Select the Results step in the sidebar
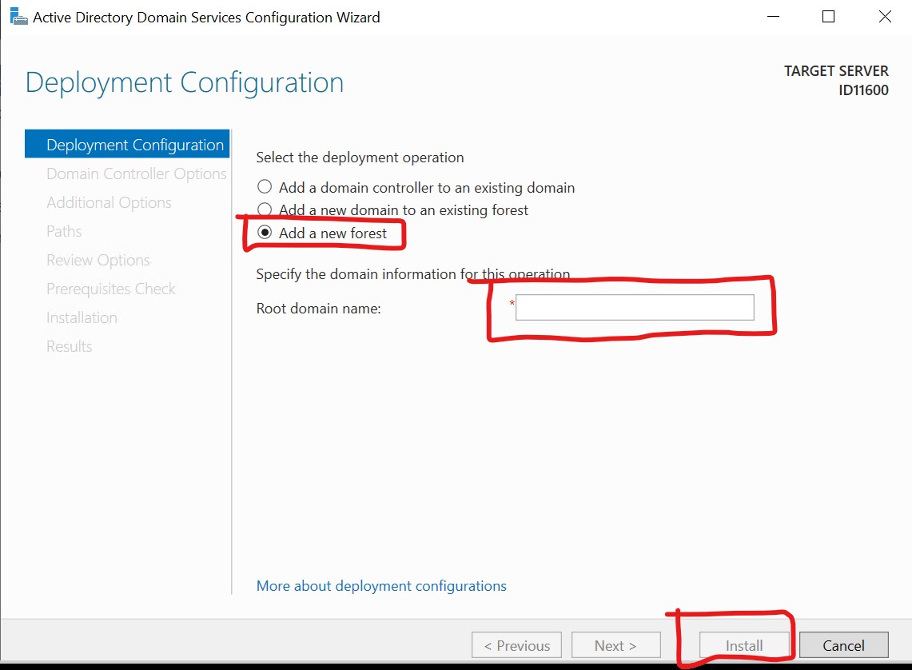The image size is (912, 670). [x=69, y=346]
